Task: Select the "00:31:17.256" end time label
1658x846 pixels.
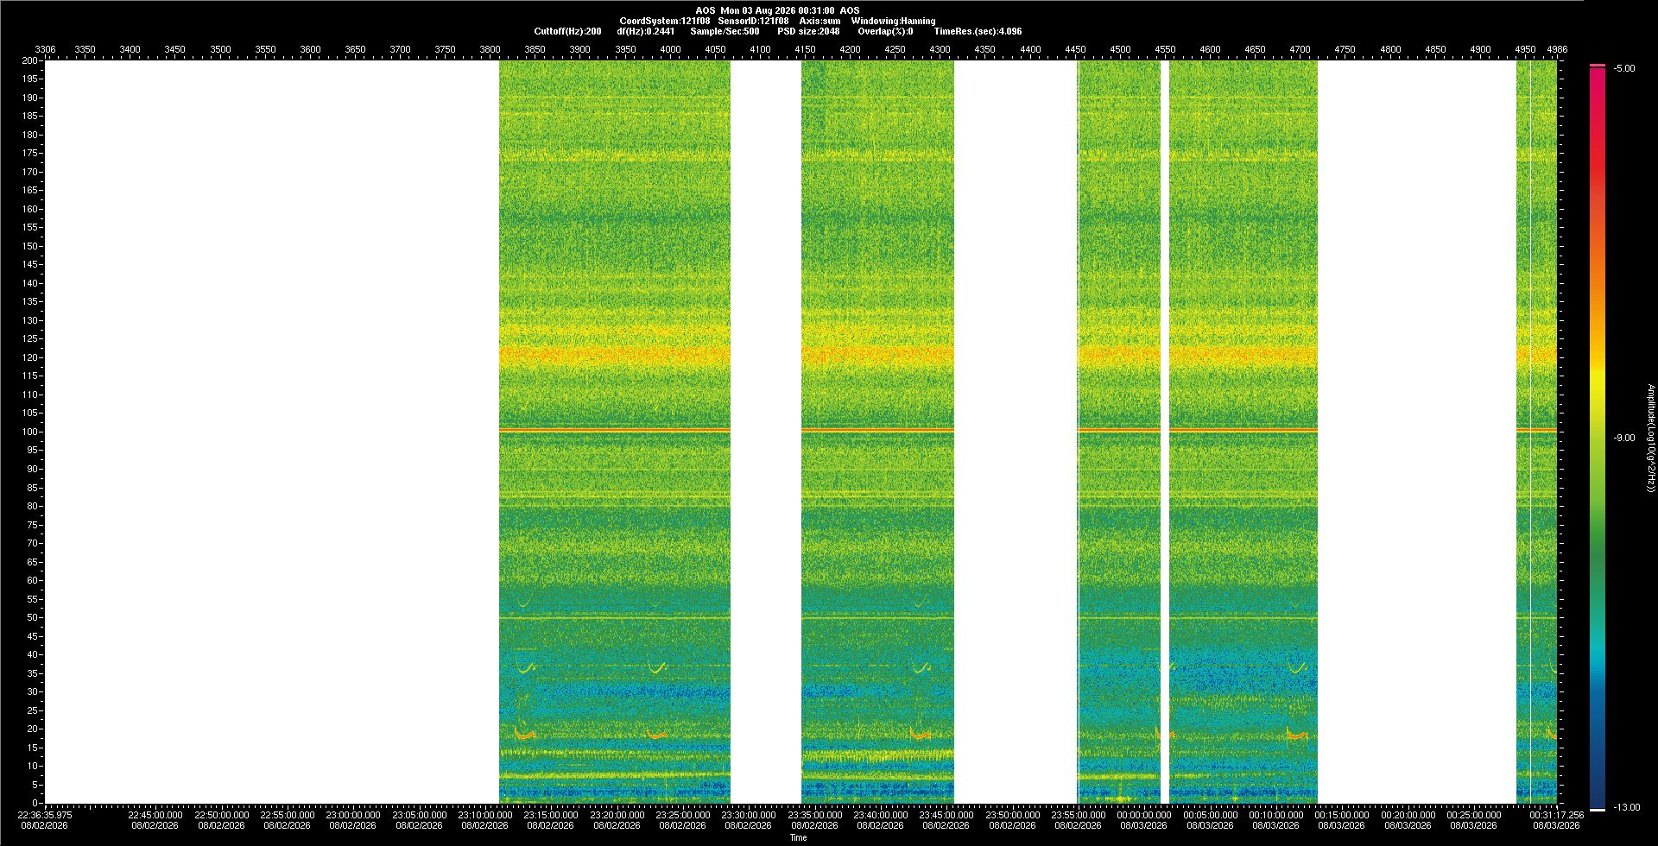Action: pyautogui.click(x=1557, y=814)
